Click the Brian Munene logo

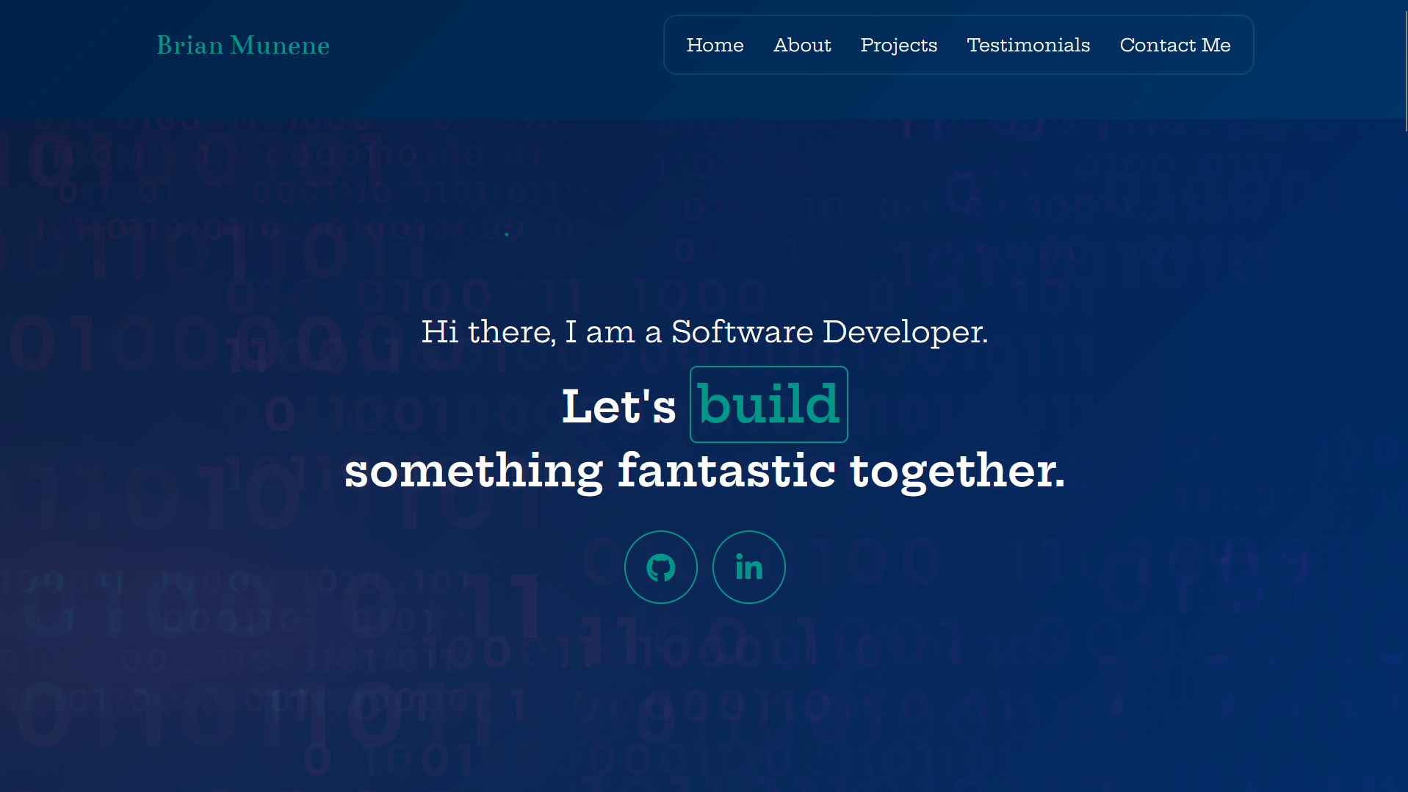click(x=243, y=46)
